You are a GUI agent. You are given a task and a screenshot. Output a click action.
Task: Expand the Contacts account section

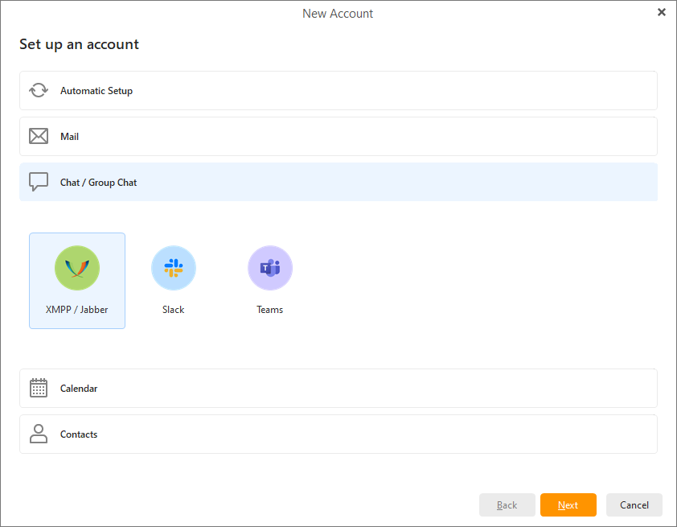pyautogui.click(x=338, y=434)
